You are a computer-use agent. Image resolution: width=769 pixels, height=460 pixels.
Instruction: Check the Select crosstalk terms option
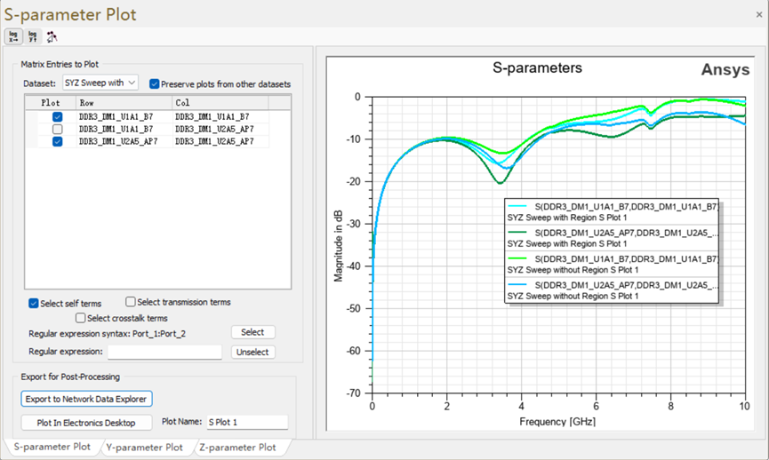coord(81,318)
